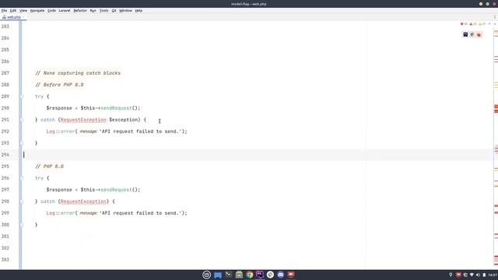The width and height of the screenshot is (498, 280).
Task: Open the View menu
Action: point(23,10)
